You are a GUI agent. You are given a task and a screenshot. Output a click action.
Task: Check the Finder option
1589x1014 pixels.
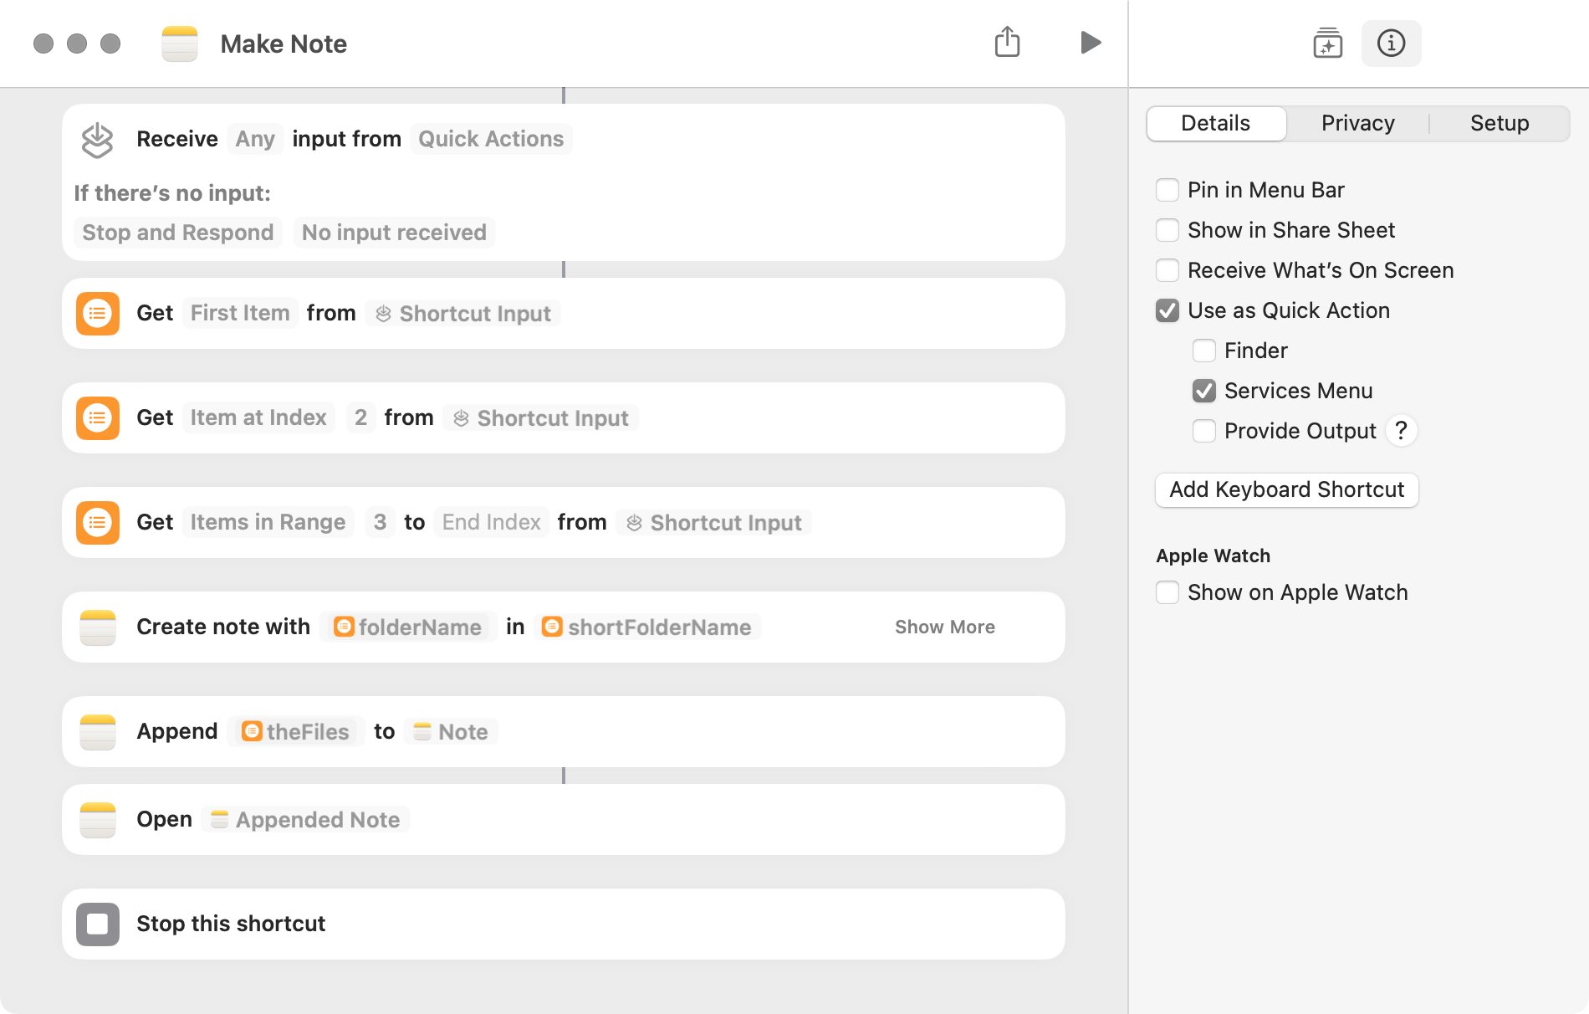[x=1204, y=351]
